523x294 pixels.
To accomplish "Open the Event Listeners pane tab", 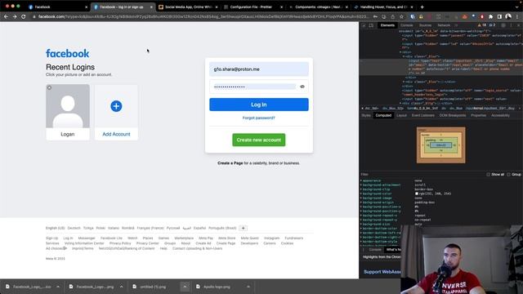I will point(423,115).
